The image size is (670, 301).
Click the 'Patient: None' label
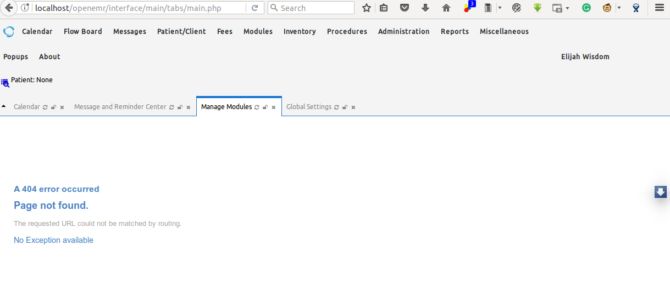click(32, 80)
